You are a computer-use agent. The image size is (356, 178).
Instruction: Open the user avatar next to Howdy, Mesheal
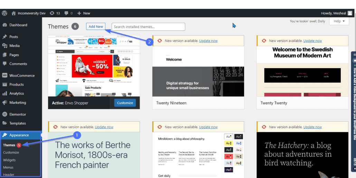[x=350, y=13]
